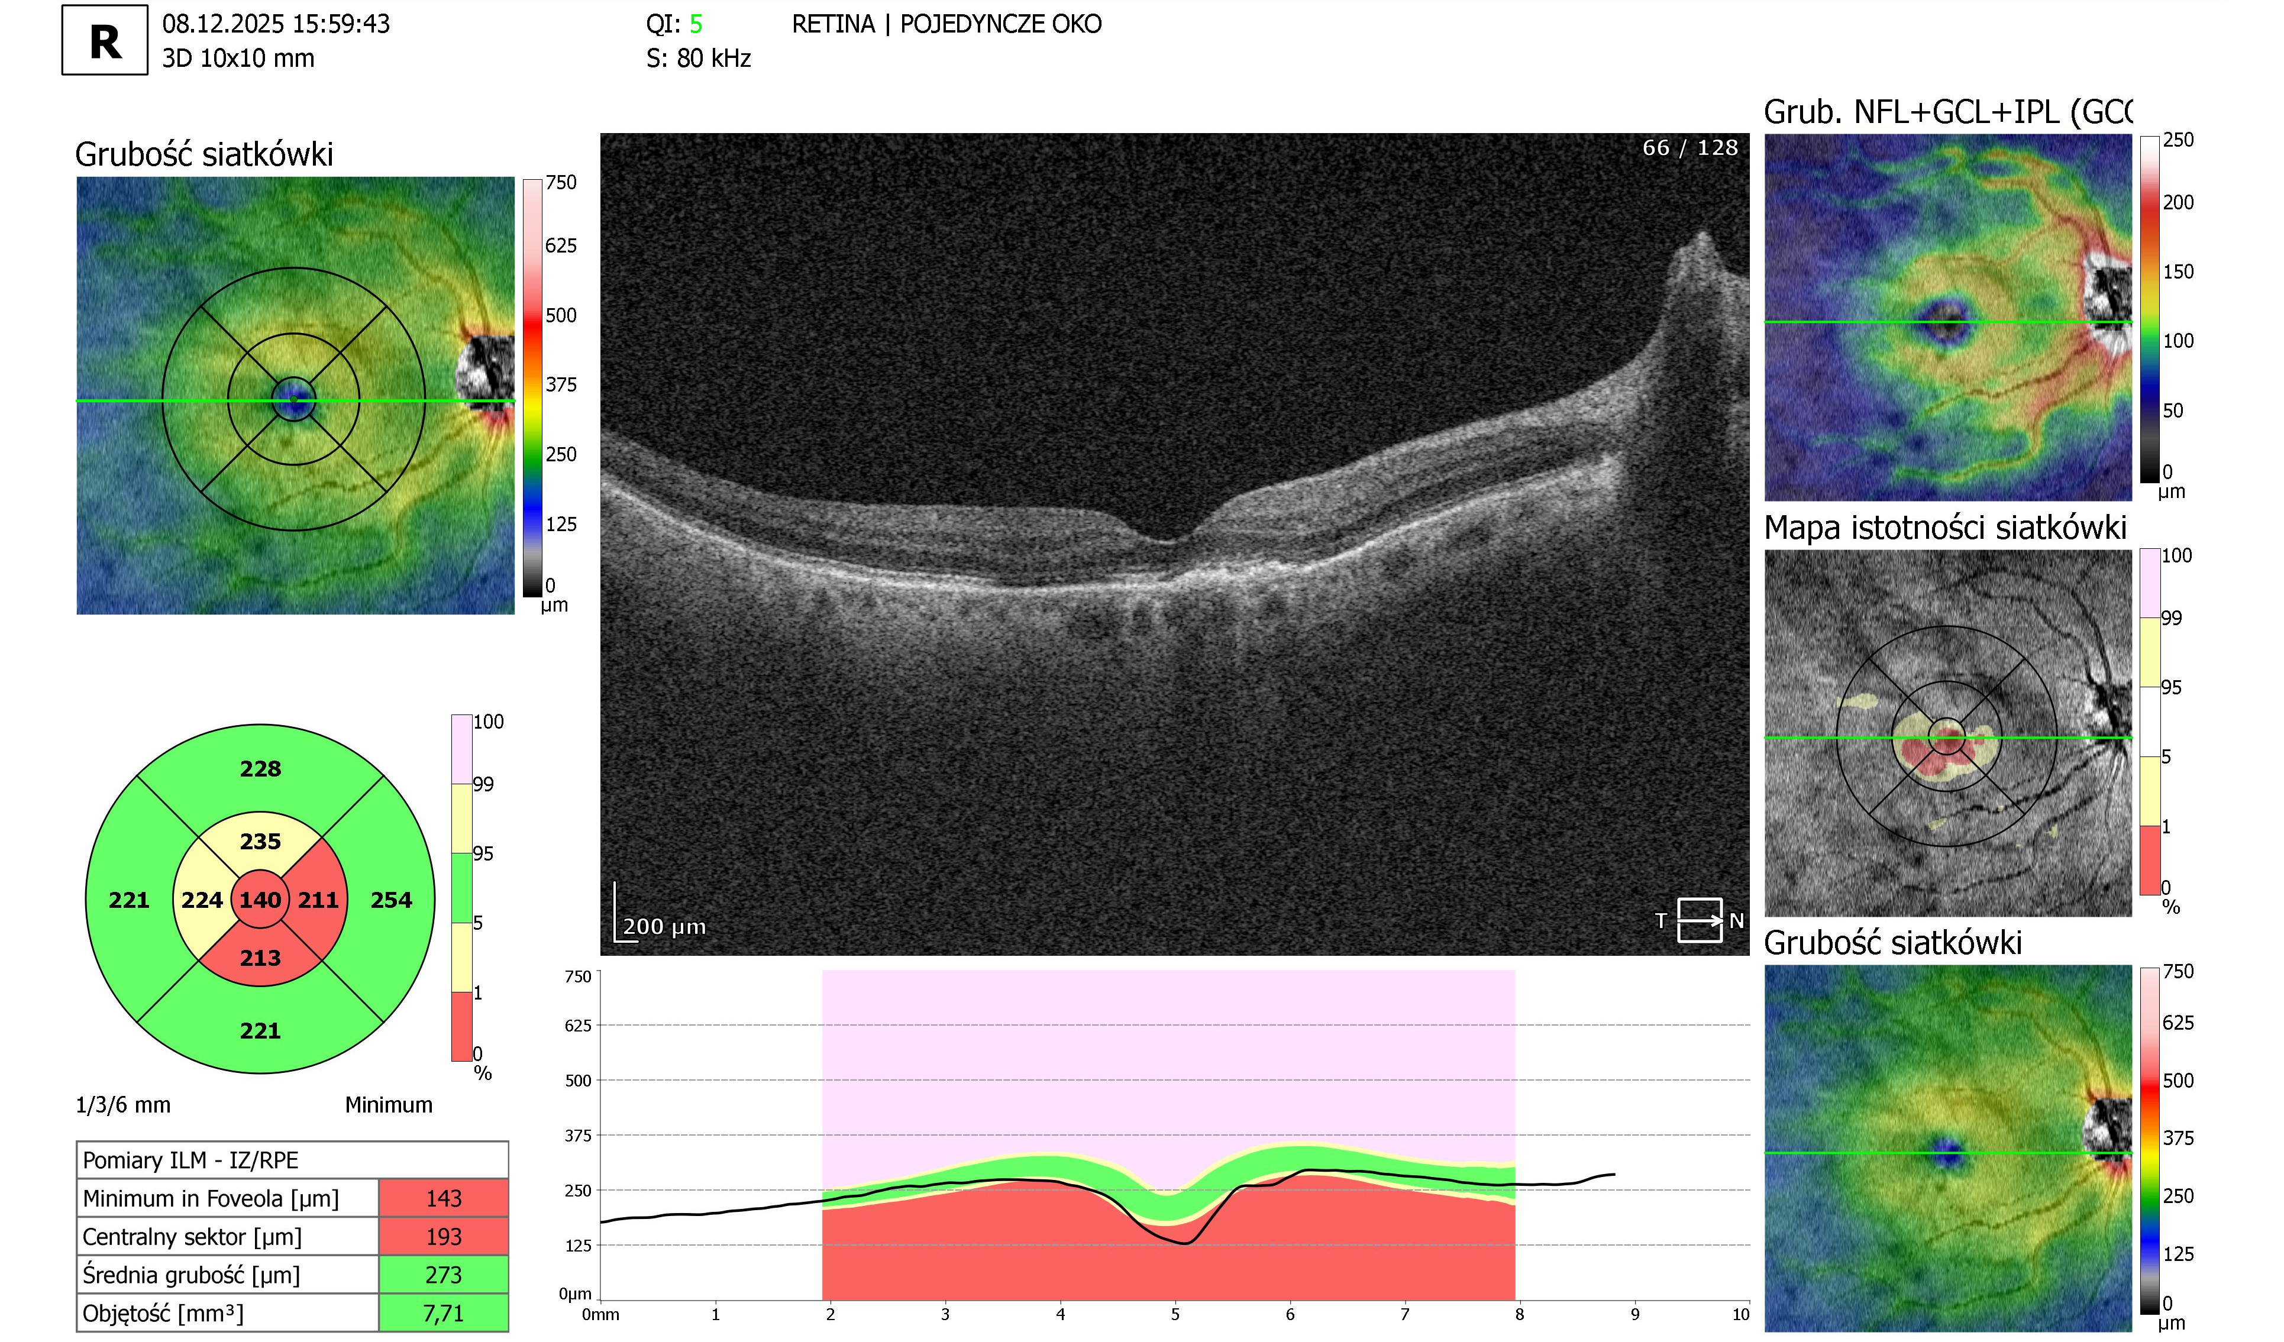Click the Centralny sektor value 193
The height and width of the screenshot is (1342, 2284).
[443, 1236]
